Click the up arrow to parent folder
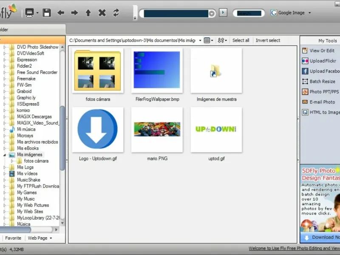Image resolution: width=340 pixels, height=255 pixels. [88, 13]
